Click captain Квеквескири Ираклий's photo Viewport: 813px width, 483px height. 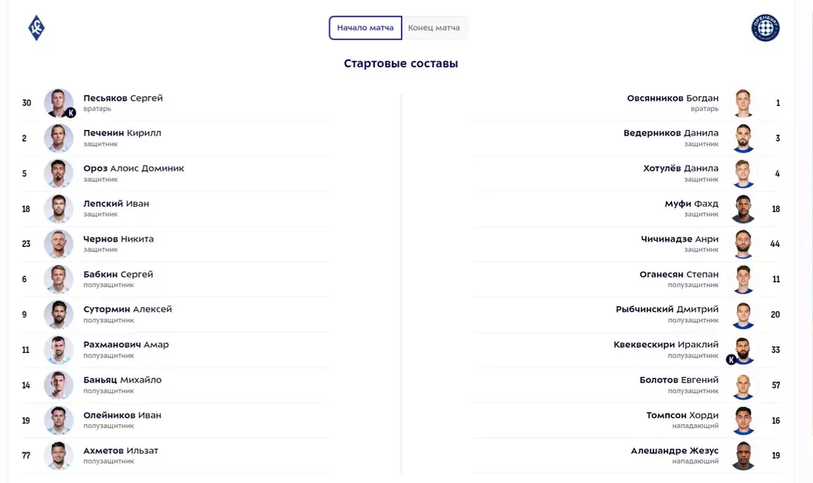743,350
